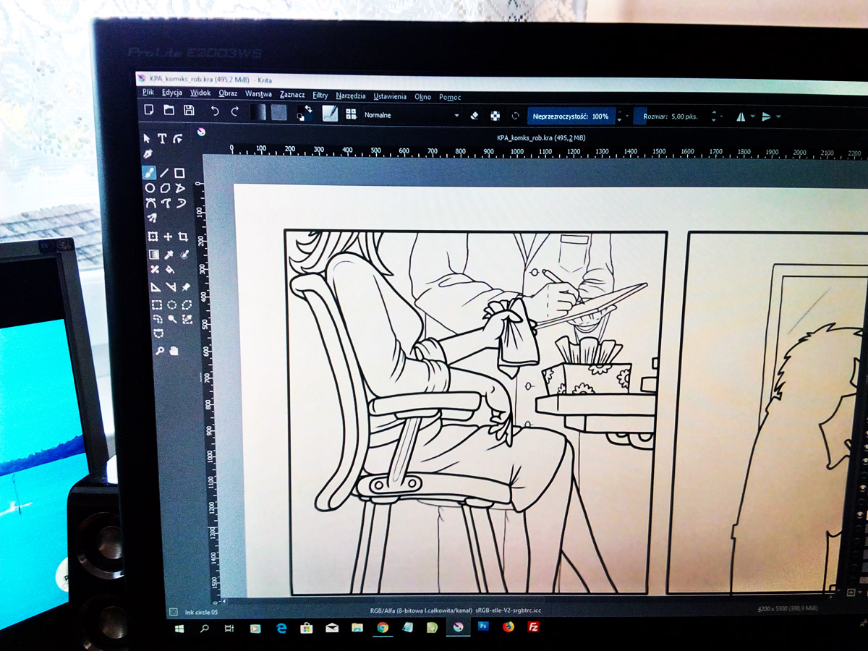
Task: Click the Nieprzezroczystość opacity slider
Action: coord(571,116)
